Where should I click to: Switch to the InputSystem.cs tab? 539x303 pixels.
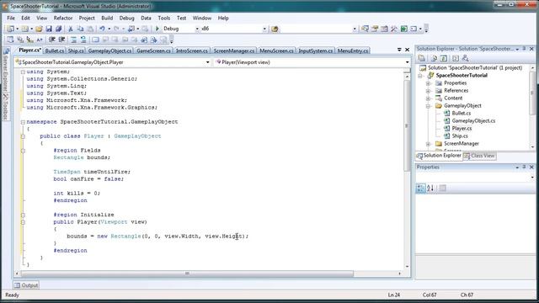pyautogui.click(x=316, y=50)
